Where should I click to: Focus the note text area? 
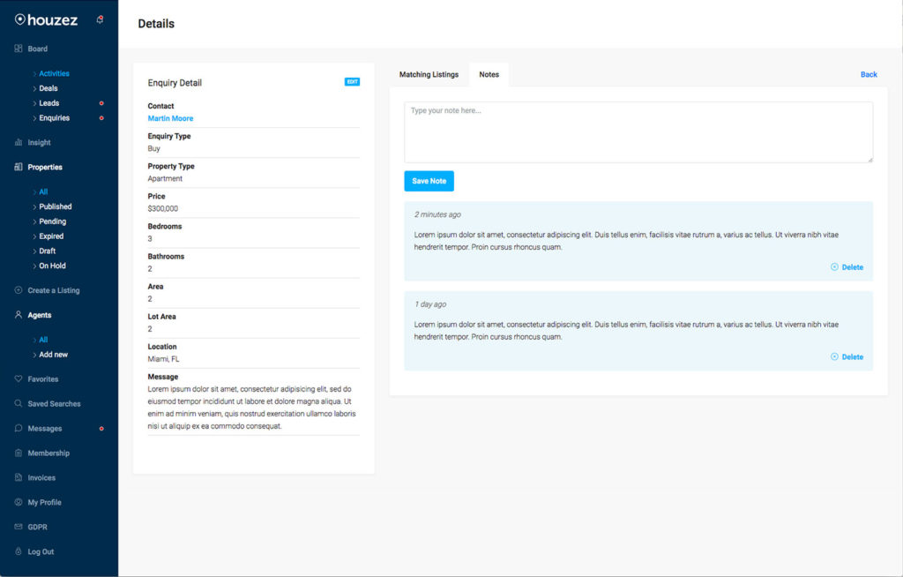(x=638, y=132)
